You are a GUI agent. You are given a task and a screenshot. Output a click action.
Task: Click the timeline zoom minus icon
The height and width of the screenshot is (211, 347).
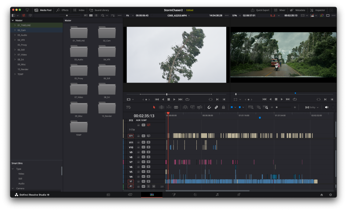pyautogui.click(x=272, y=107)
